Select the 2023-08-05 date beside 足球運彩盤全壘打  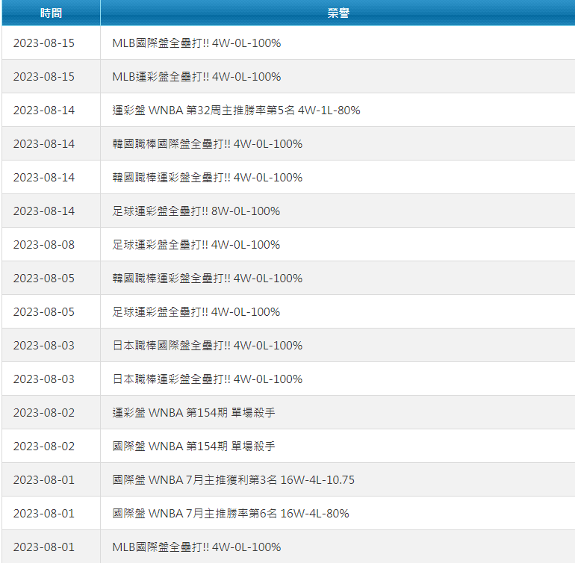(x=44, y=312)
